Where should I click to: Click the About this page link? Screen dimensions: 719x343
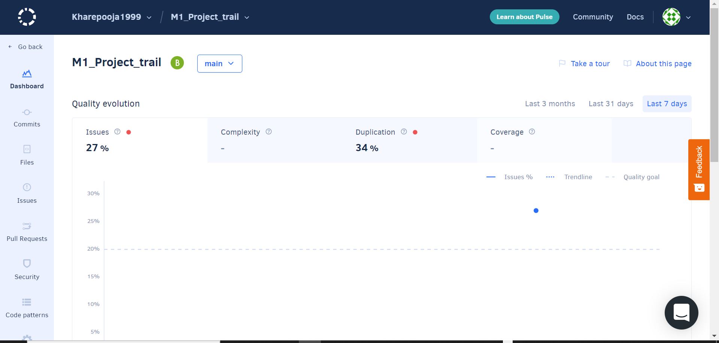(664, 64)
